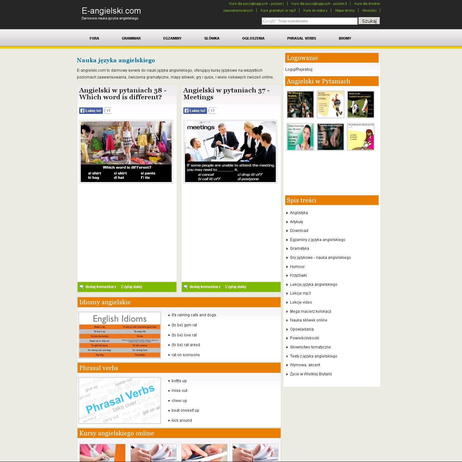Open the football in the park quiz thumbnail

pyautogui.click(x=360, y=104)
